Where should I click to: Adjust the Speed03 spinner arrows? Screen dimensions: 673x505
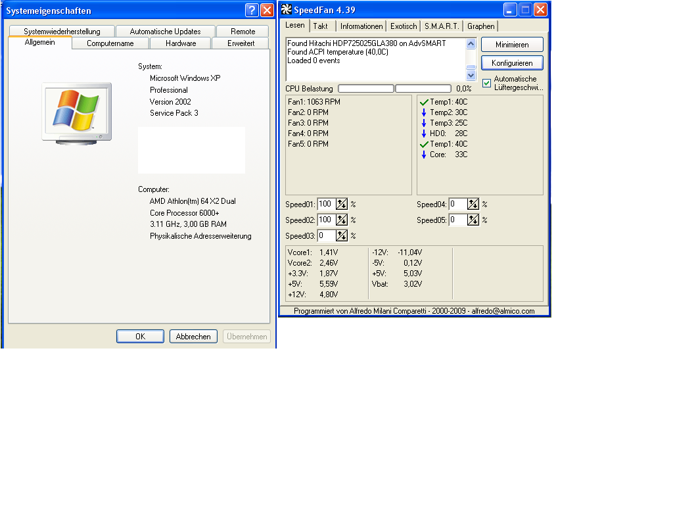click(x=342, y=236)
